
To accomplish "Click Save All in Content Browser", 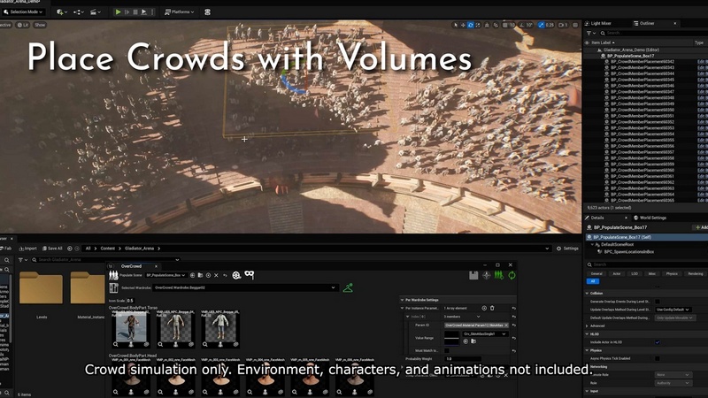I will (52, 249).
